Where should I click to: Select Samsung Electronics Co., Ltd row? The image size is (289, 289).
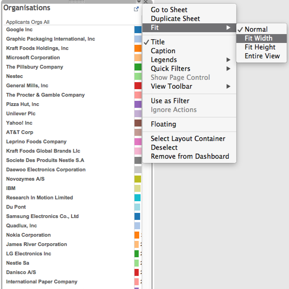click(42, 216)
